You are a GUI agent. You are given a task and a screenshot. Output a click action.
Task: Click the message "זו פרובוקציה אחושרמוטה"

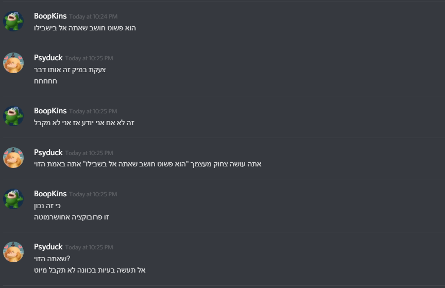click(72, 217)
